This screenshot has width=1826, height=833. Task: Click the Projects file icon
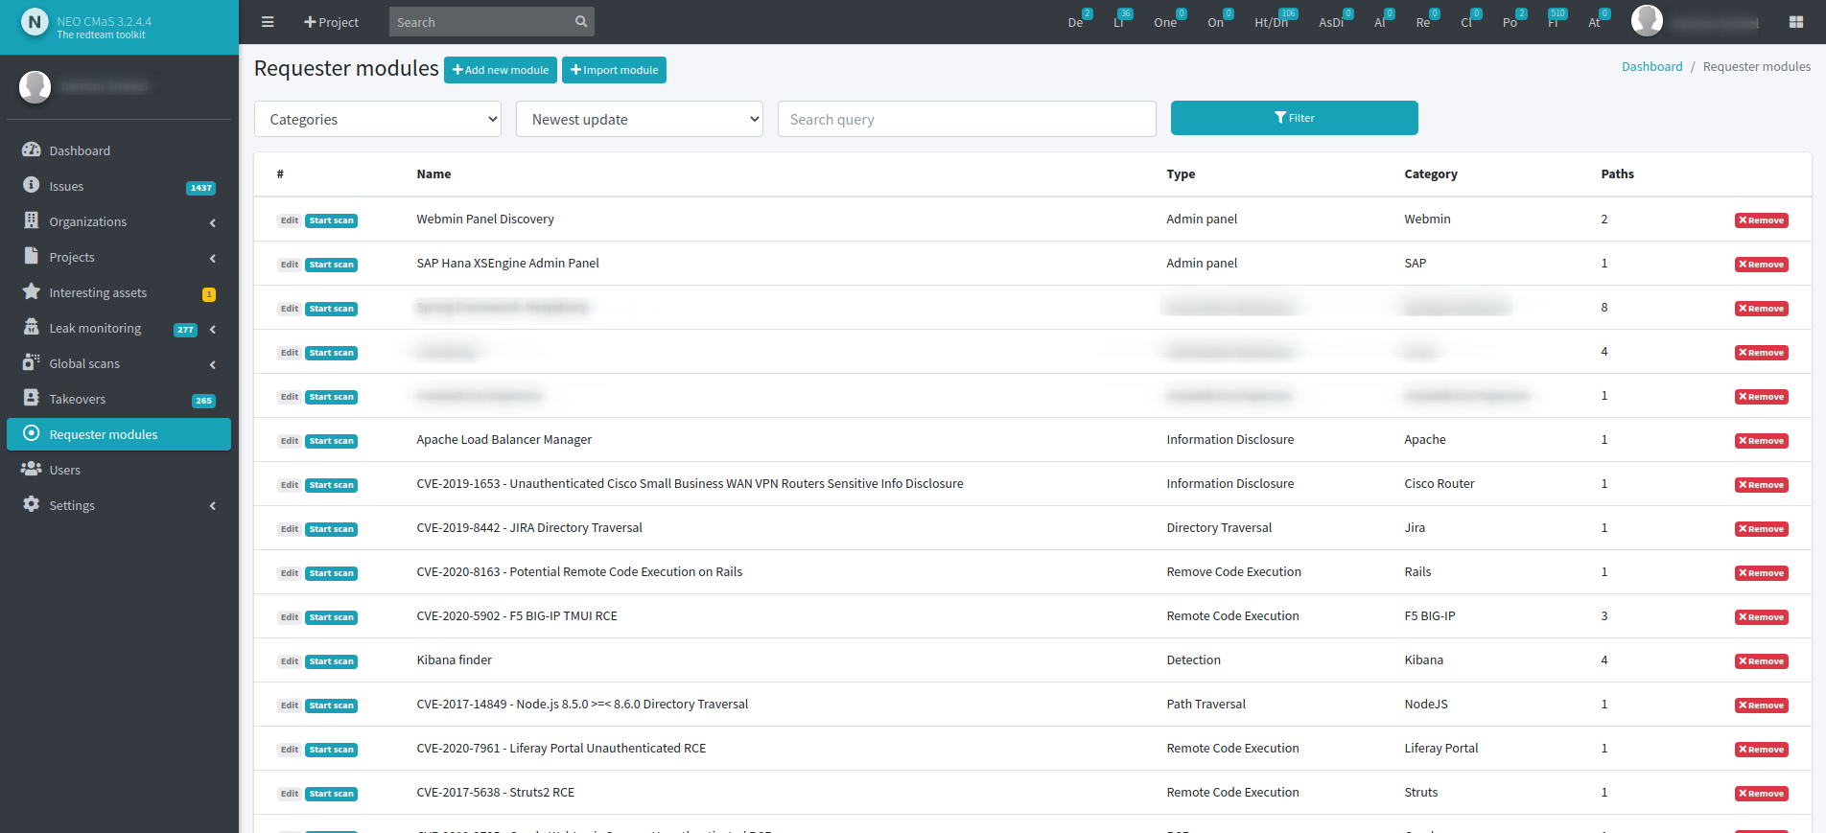[x=32, y=256]
